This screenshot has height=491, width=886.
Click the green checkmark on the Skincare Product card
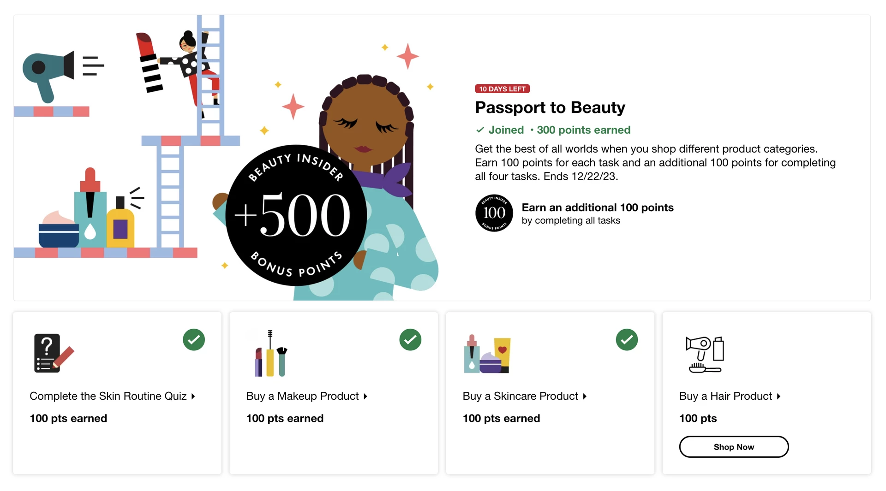pos(627,340)
